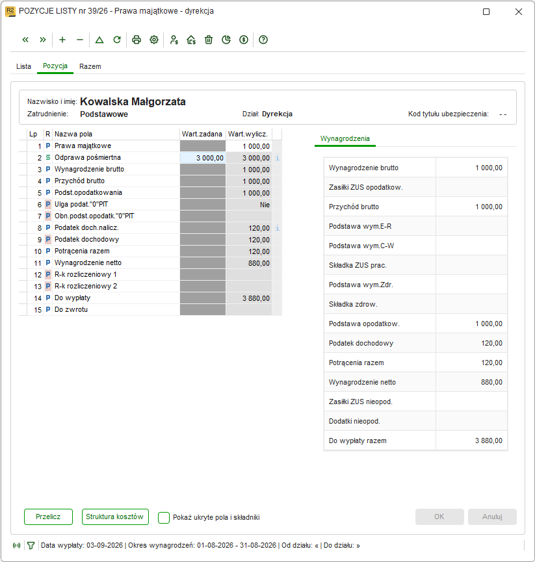Select the 'Prawa majątkowe' row in the table
This screenshot has height=562, width=535.
149,146
